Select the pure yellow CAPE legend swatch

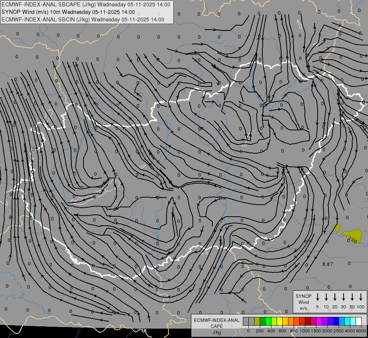pos(280,321)
